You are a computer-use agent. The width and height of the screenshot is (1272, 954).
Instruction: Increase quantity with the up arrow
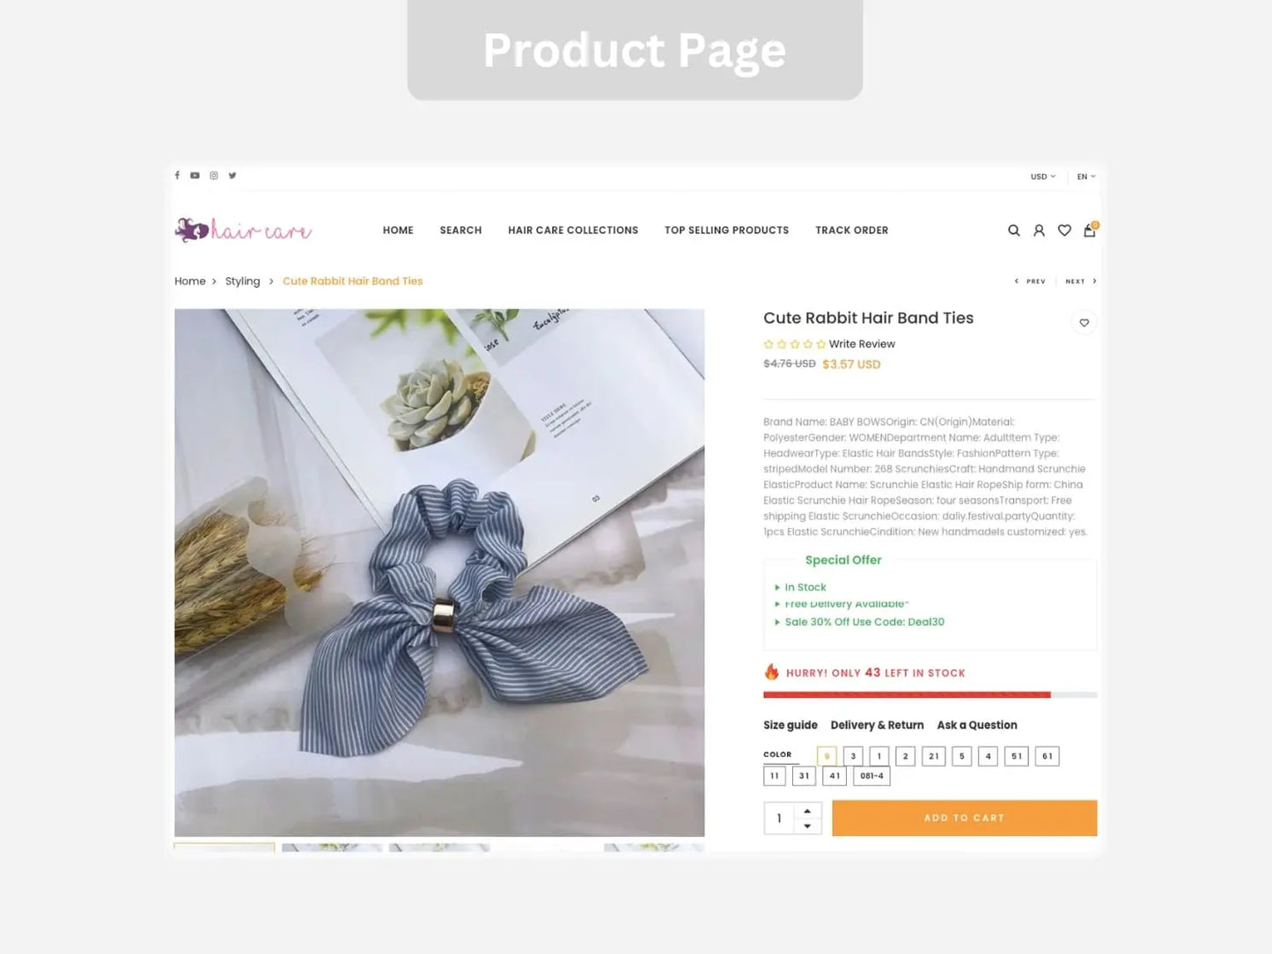click(807, 811)
